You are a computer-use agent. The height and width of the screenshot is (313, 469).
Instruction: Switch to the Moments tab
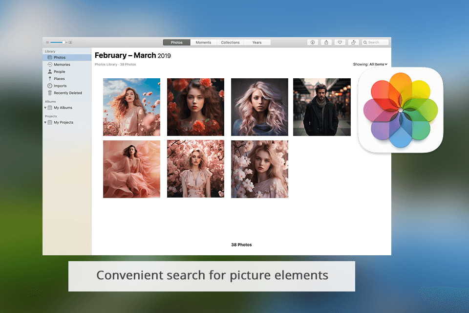point(203,42)
